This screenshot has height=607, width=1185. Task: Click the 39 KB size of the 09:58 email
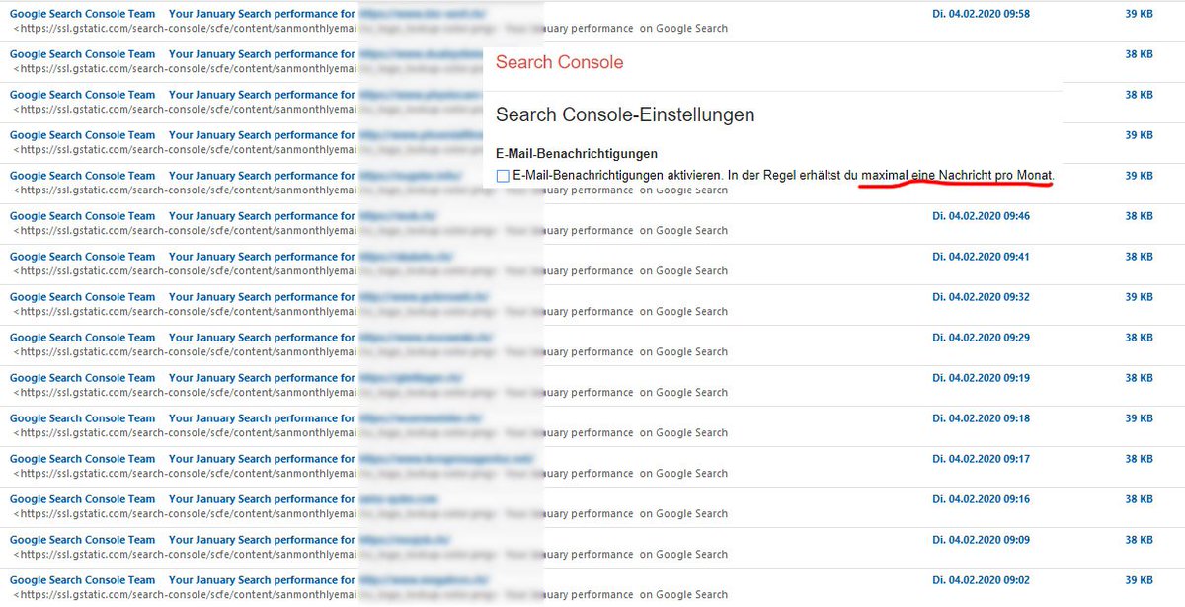[x=1139, y=14]
